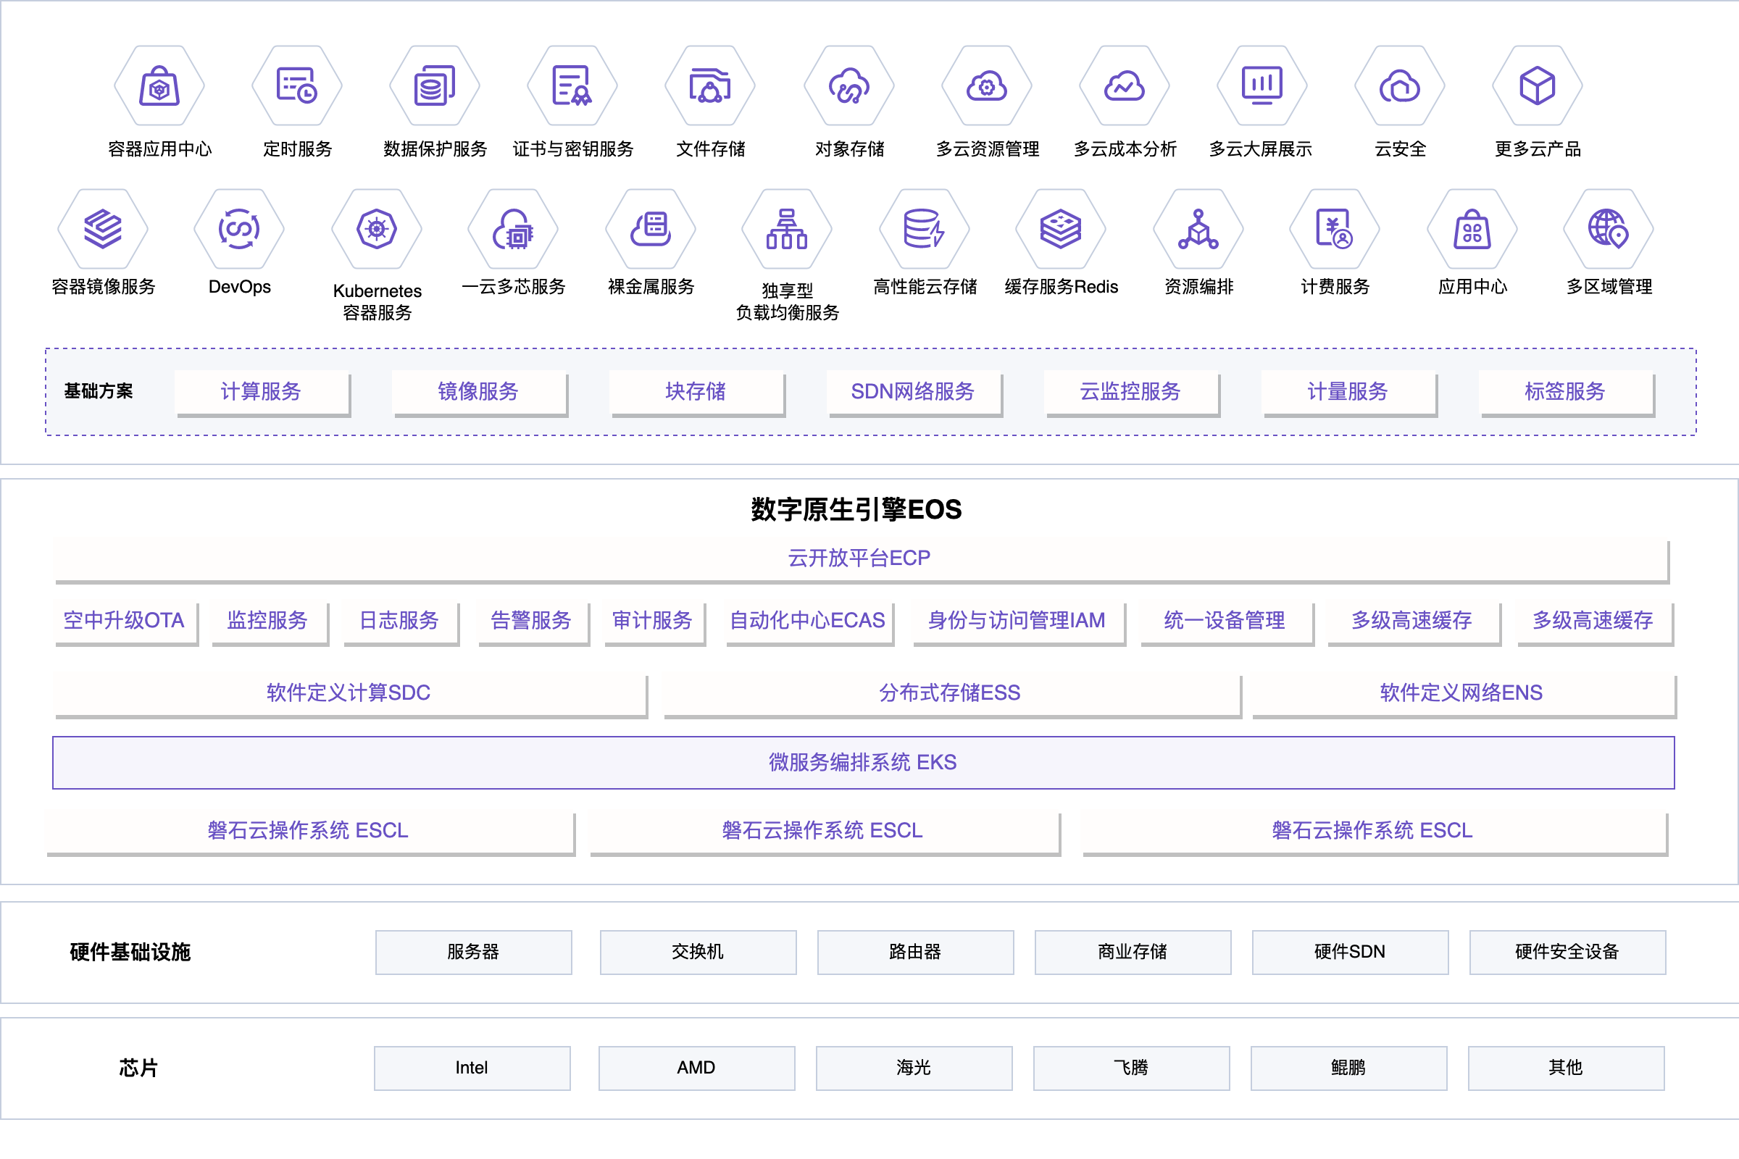This screenshot has height=1159, width=1739.
Task: Select the SDN网络服务 button
Action: click(x=913, y=392)
